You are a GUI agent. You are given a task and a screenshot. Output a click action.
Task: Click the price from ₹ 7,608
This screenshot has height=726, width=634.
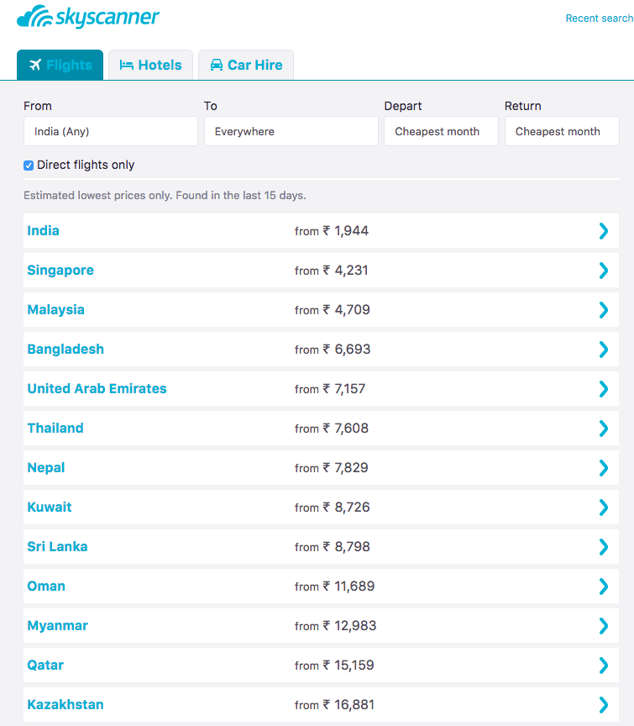point(332,429)
